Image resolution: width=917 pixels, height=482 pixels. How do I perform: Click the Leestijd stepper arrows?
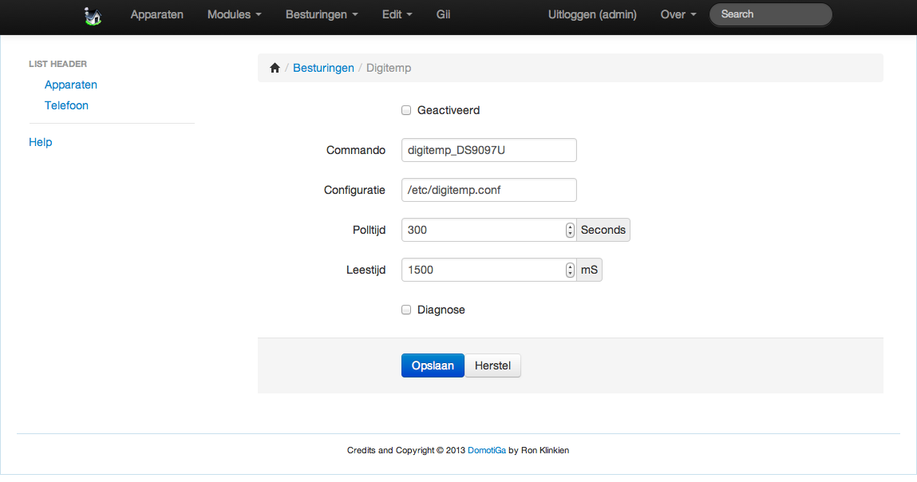570,270
